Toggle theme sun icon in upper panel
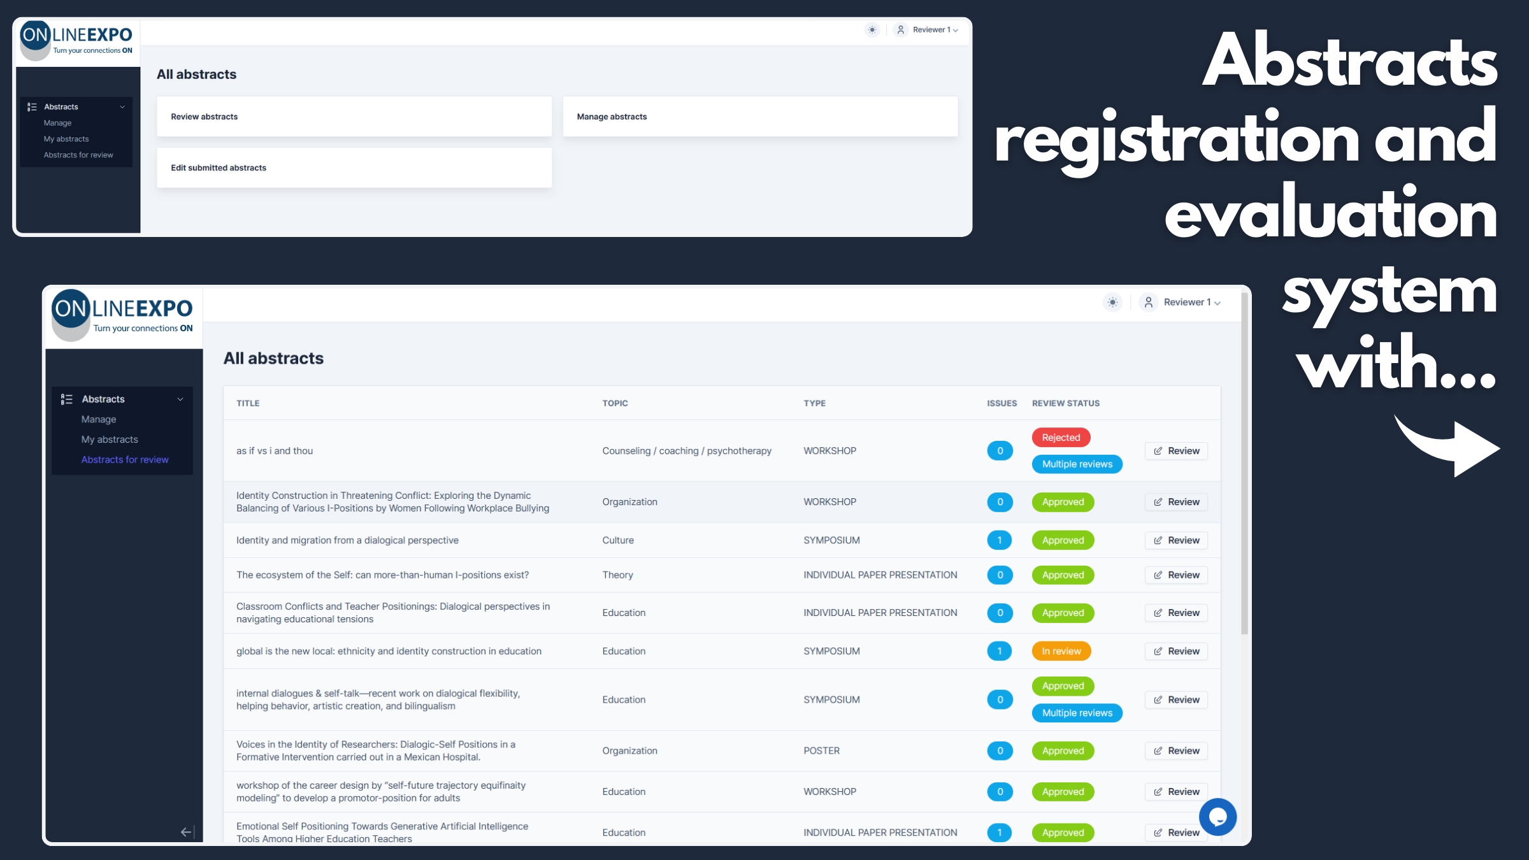This screenshot has height=860, width=1529. 872,30
